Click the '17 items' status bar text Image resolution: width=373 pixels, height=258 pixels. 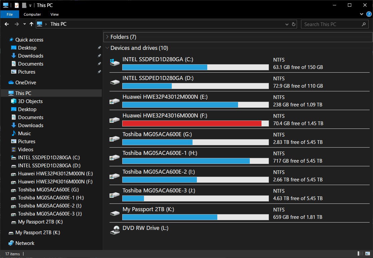coord(12,254)
